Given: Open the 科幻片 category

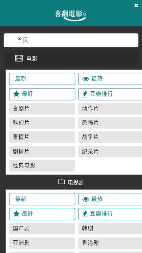Looking at the screenshot, I should pos(42,123).
